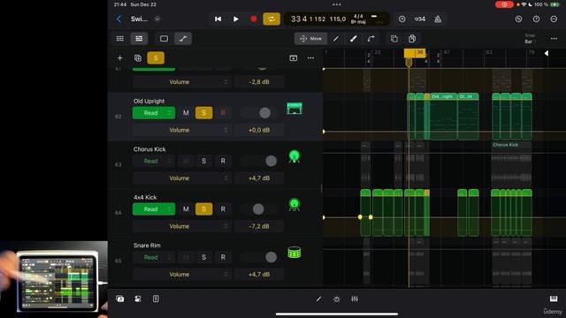Mute the Old Upright track
The width and height of the screenshot is (566, 318).
click(x=186, y=113)
